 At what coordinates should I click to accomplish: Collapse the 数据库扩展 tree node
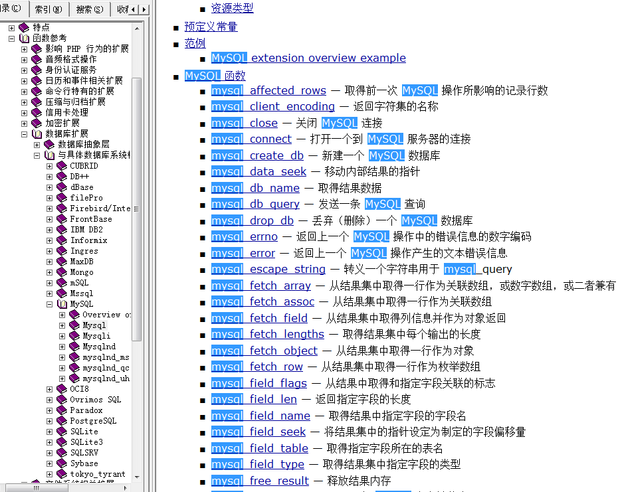click(x=24, y=134)
